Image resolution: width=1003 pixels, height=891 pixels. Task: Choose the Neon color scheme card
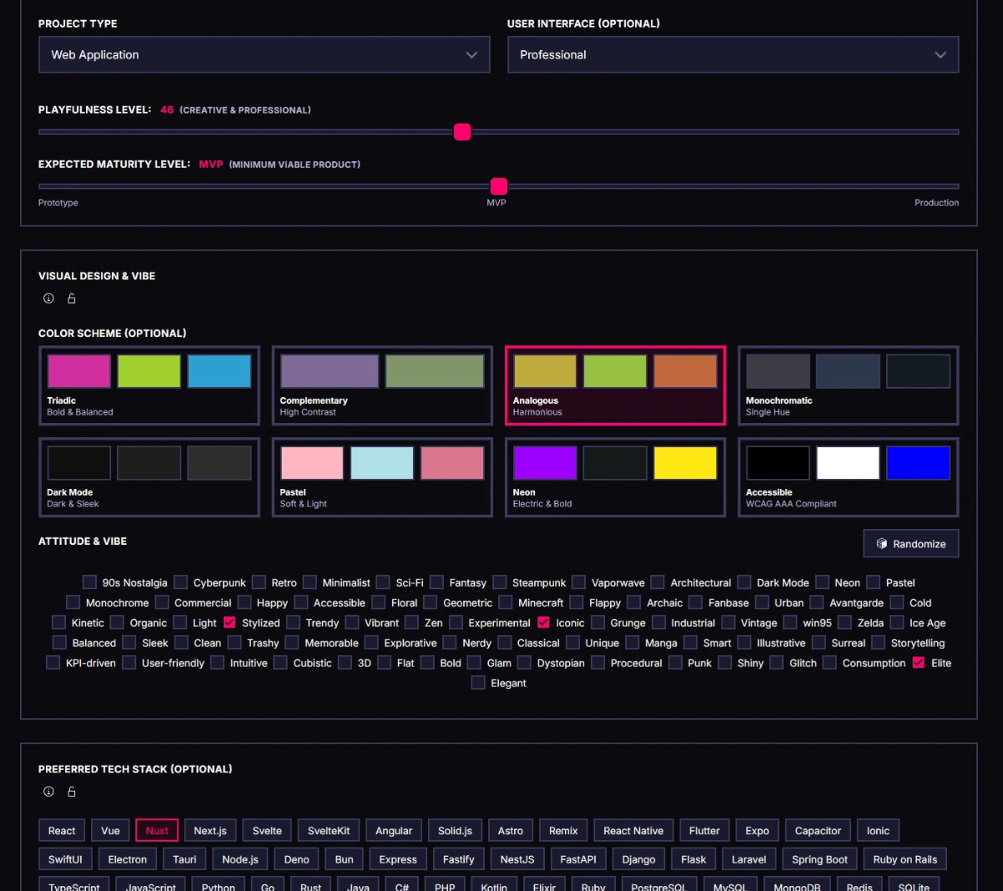coord(614,477)
